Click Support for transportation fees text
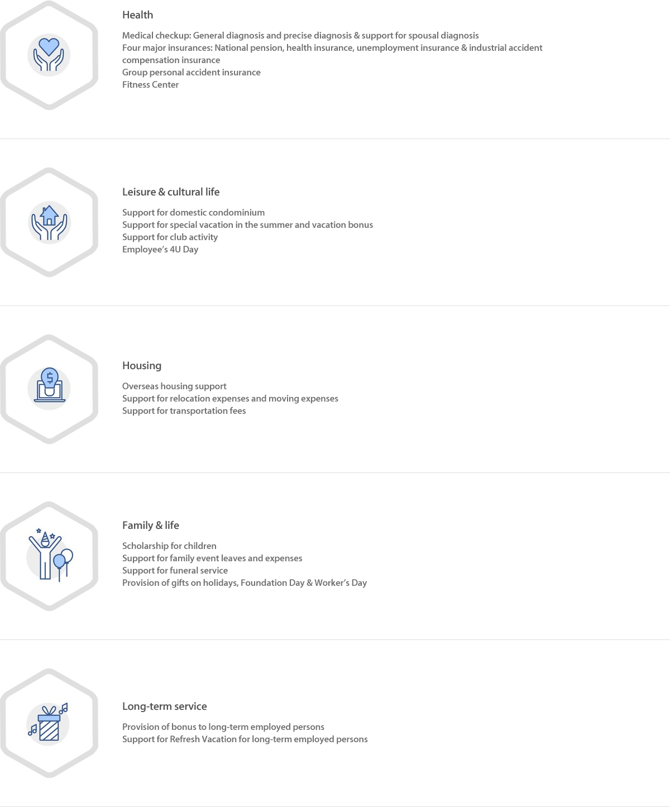The width and height of the screenshot is (670, 807). tap(184, 411)
